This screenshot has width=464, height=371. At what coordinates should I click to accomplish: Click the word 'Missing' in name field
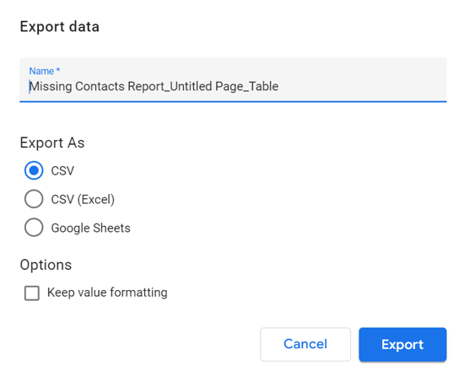tap(51, 86)
